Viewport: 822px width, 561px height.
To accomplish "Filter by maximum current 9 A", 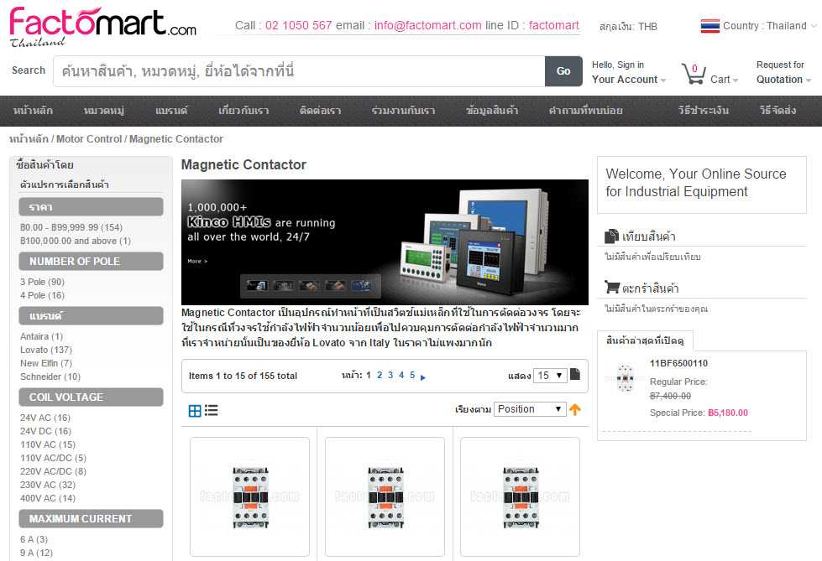I will (x=36, y=553).
